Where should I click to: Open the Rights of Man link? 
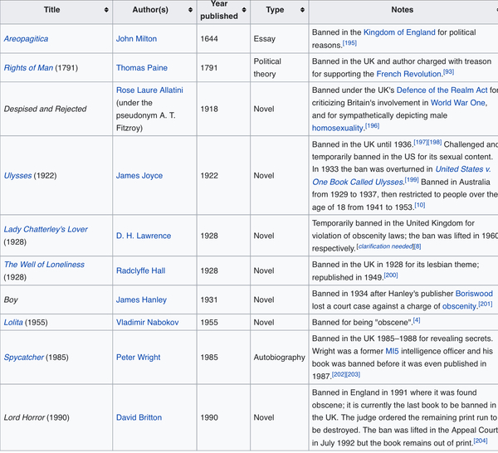pos(28,67)
